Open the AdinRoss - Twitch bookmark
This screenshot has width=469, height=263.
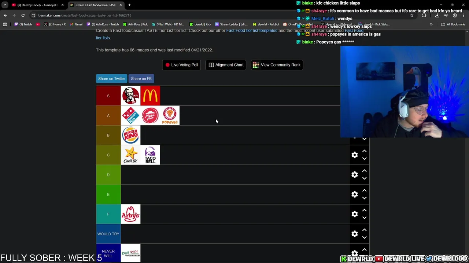click(103, 24)
